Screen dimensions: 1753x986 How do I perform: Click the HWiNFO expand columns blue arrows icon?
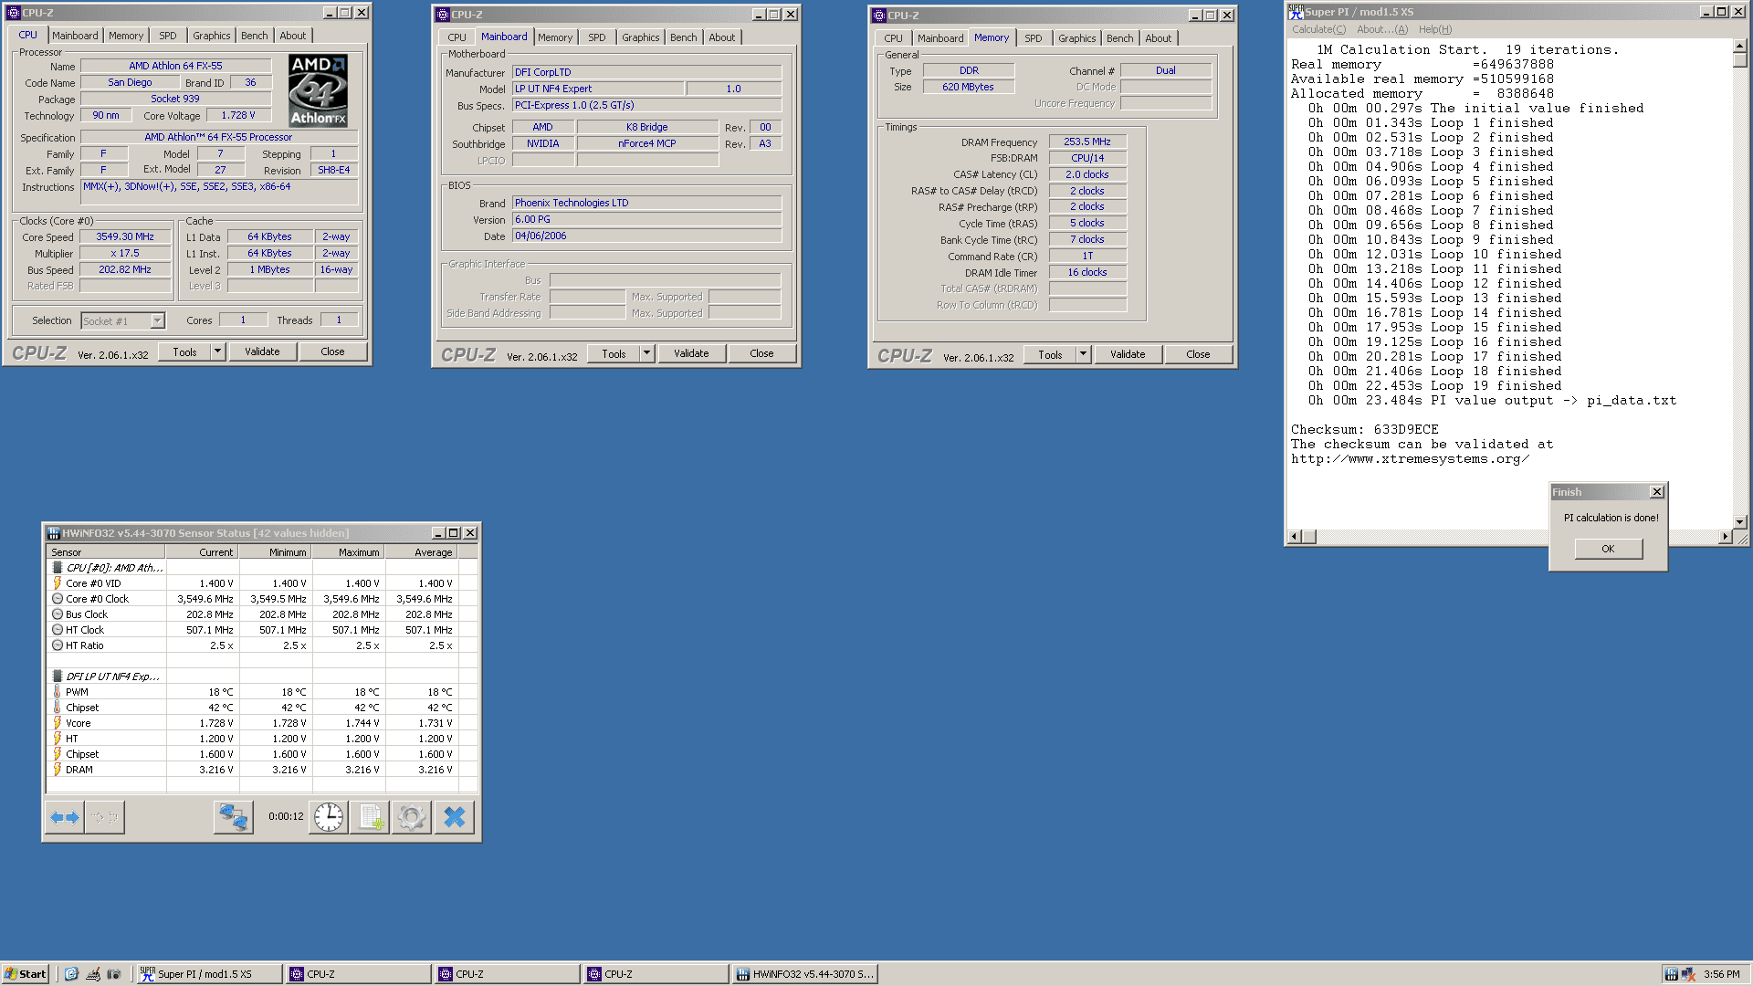[65, 817]
